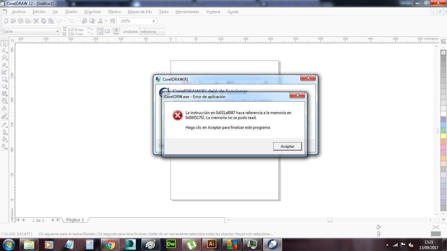Click the Corel online icon
Image resolution: width=447 pixels, height=251 pixels.
(113, 21)
